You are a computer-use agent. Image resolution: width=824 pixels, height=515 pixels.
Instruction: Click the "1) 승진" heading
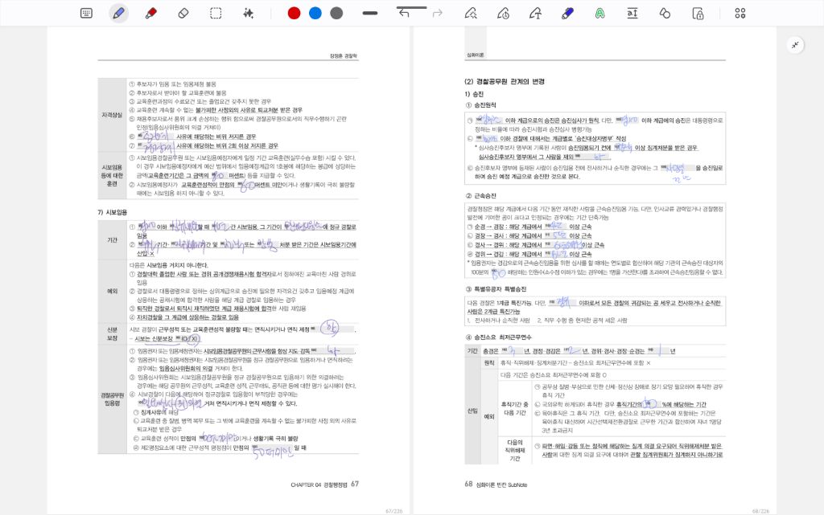(474, 94)
